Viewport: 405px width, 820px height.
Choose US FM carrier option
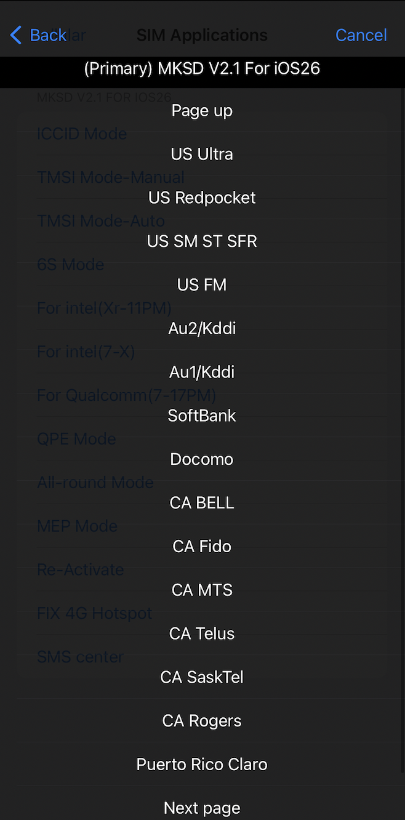(x=202, y=285)
